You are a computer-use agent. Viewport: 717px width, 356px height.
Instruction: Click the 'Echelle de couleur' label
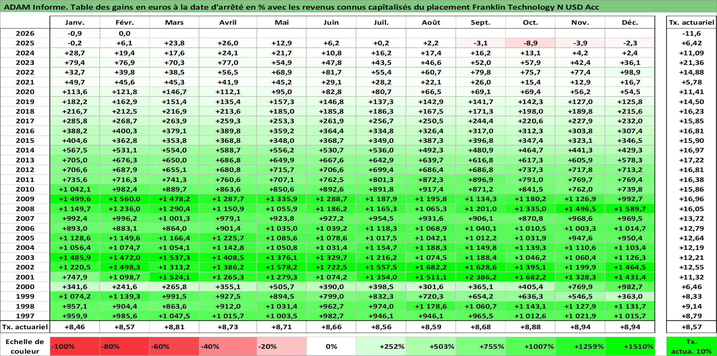[25, 346]
